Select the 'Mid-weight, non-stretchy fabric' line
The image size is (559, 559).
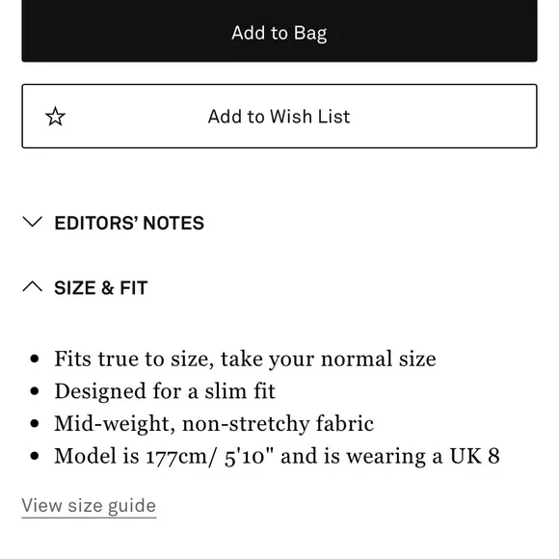[x=214, y=423]
